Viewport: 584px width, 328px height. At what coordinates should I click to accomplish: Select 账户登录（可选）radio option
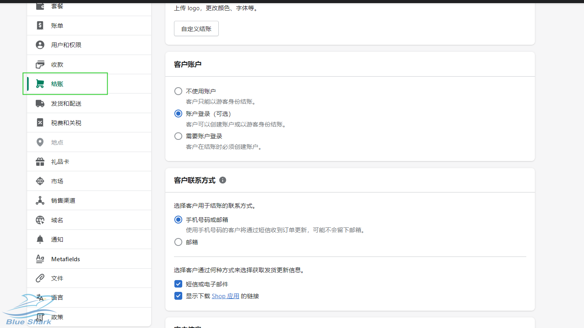(178, 114)
